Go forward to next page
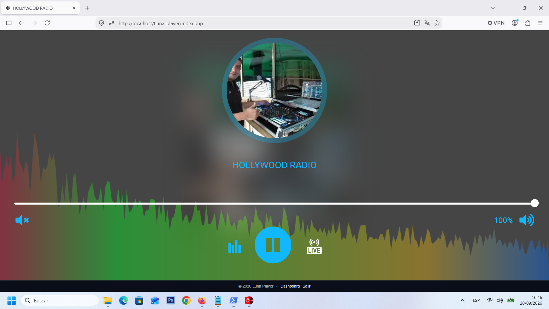The height and width of the screenshot is (309, 549). (34, 23)
